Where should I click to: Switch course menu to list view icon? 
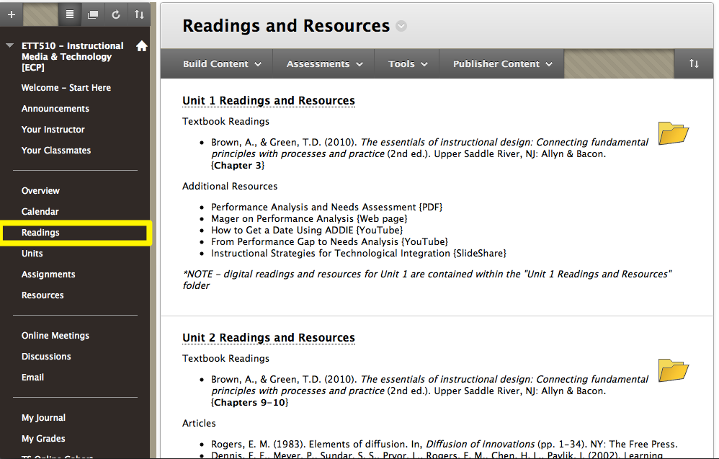click(70, 14)
